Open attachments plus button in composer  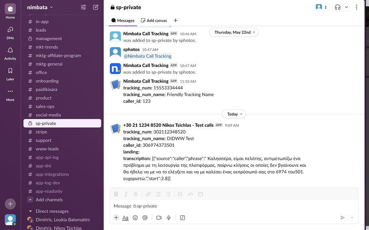click(x=116, y=218)
